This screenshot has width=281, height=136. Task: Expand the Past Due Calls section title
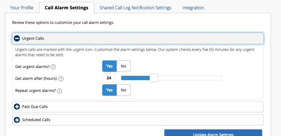point(35,107)
